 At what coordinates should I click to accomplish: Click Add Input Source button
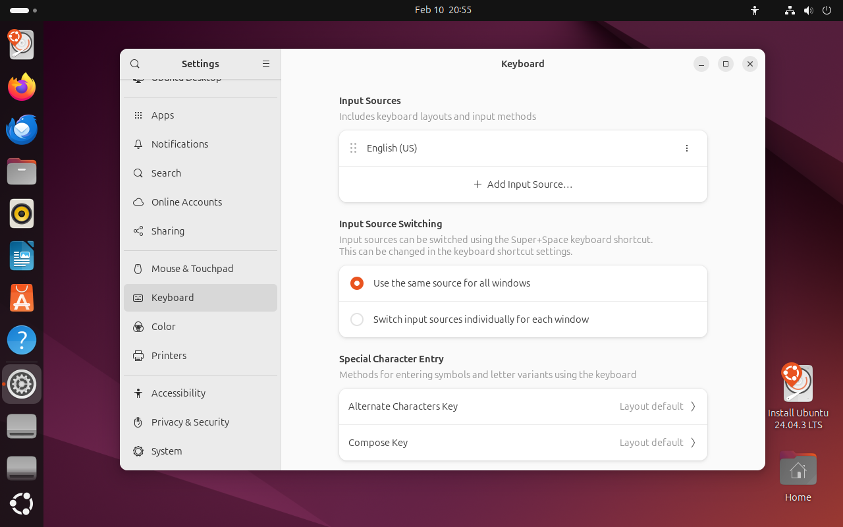pos(523,184)
